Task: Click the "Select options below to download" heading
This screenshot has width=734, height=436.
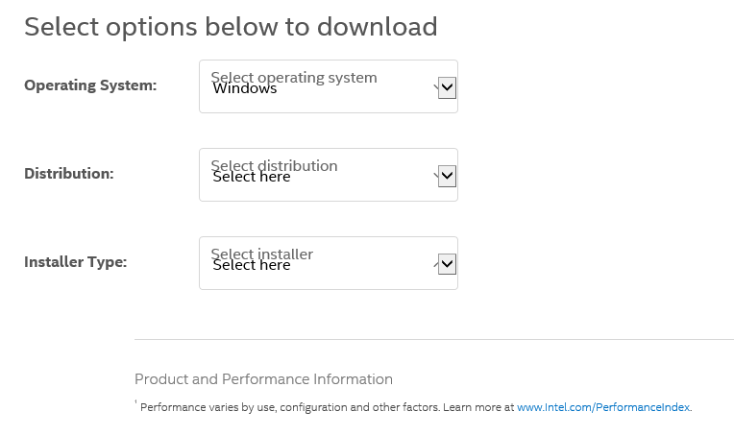Action: 231,26
